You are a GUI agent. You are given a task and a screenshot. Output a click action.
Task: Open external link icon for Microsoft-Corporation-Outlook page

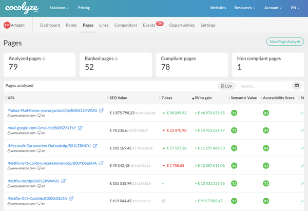coord(95,146)
